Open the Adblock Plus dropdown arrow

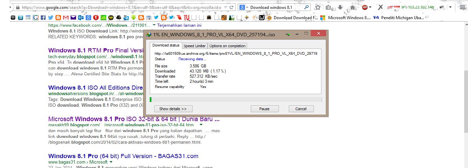click(370, 7)
